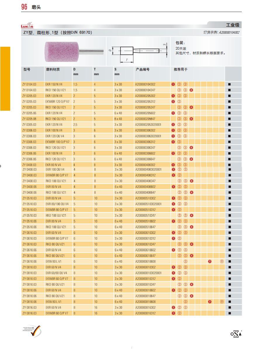Select product number A2000005103020001
This screenshot has width=278, height=354.
[148, 204]
